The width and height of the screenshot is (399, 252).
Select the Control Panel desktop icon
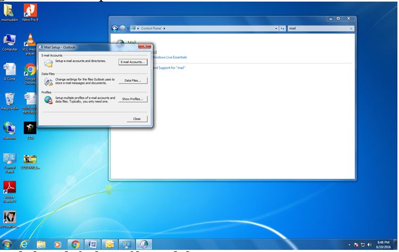point(10,163)
